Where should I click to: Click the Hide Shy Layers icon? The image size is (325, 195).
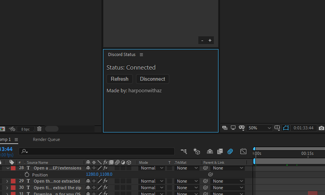coord(210,151)
